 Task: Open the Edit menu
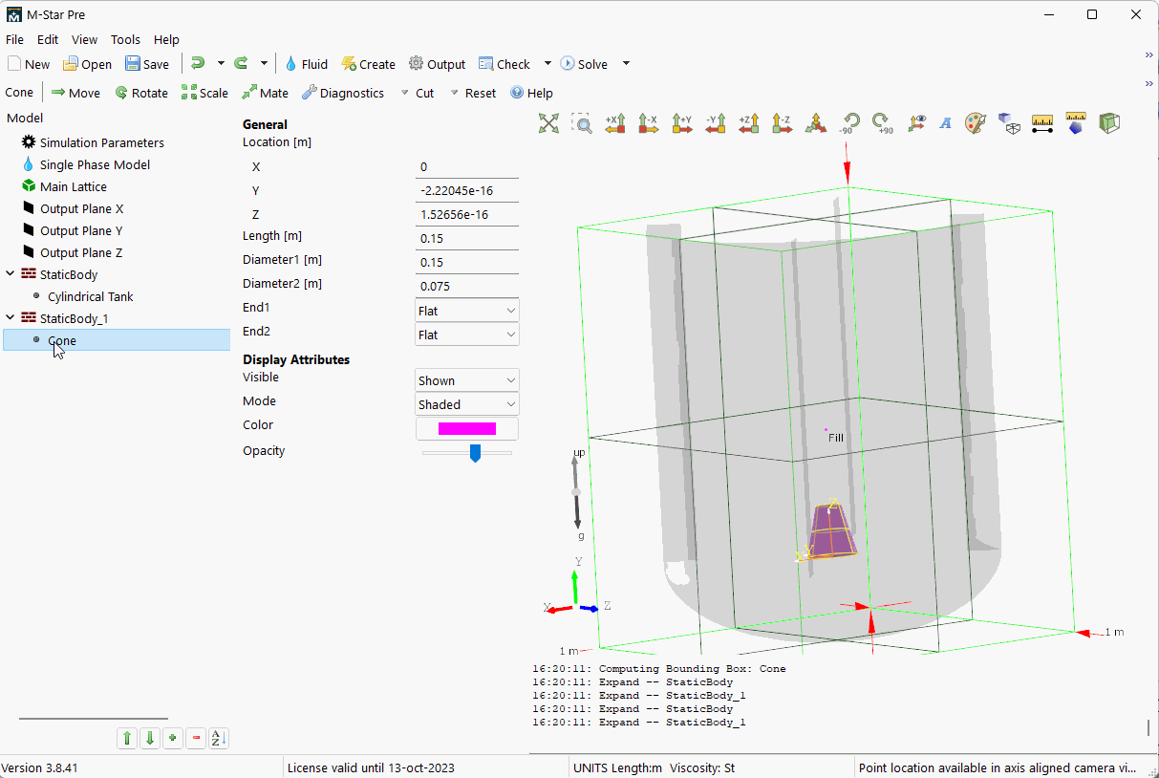click(48, 39)
